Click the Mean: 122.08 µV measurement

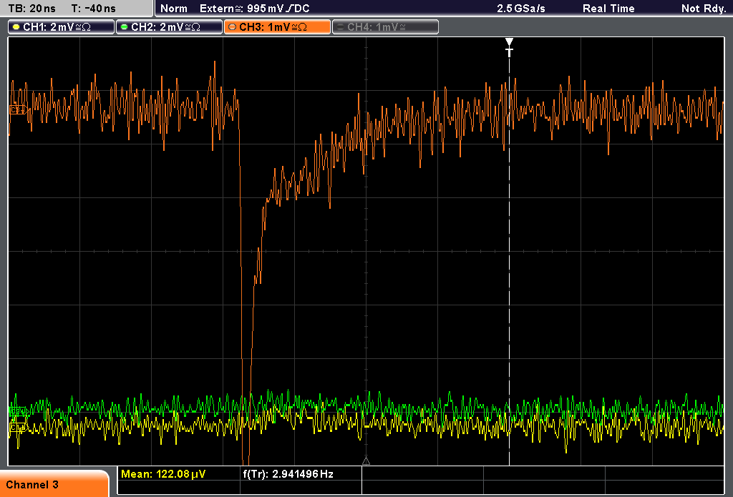tap(163, 474)
